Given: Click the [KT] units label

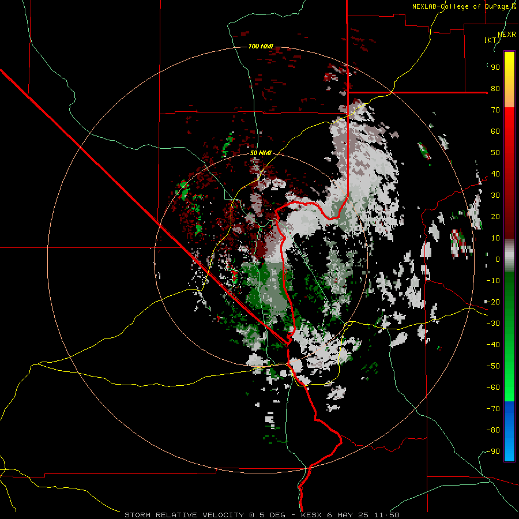Looking at the screenshot, I should [492, 40].
